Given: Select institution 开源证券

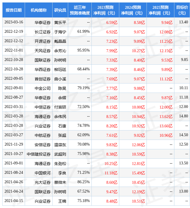Looking at the screenshot, I should [x=43, y=41].
